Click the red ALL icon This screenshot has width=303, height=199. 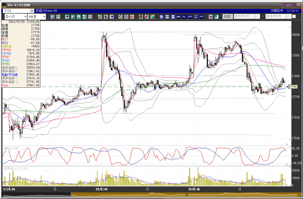click(x=132, y=16)
